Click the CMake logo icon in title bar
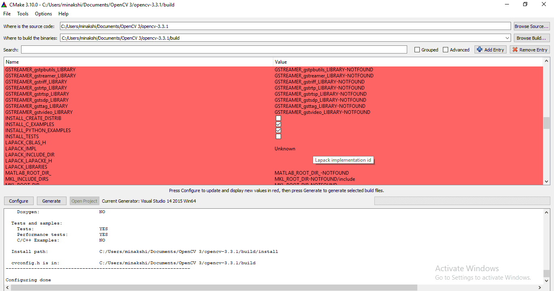Screen dimensions: 554x291 pos(4,4)
